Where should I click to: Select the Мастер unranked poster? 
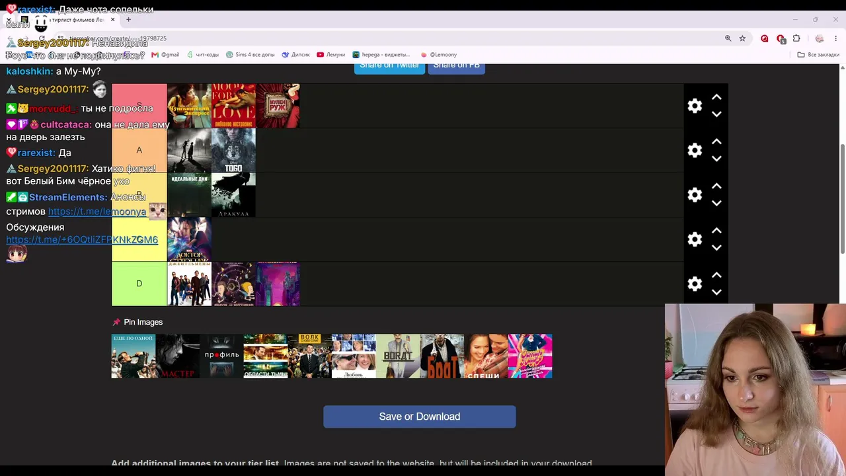click(178, 356)
